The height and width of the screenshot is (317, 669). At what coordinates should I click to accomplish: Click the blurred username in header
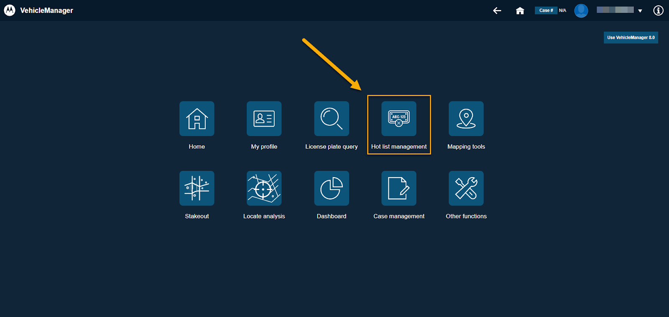coord(615,10)
